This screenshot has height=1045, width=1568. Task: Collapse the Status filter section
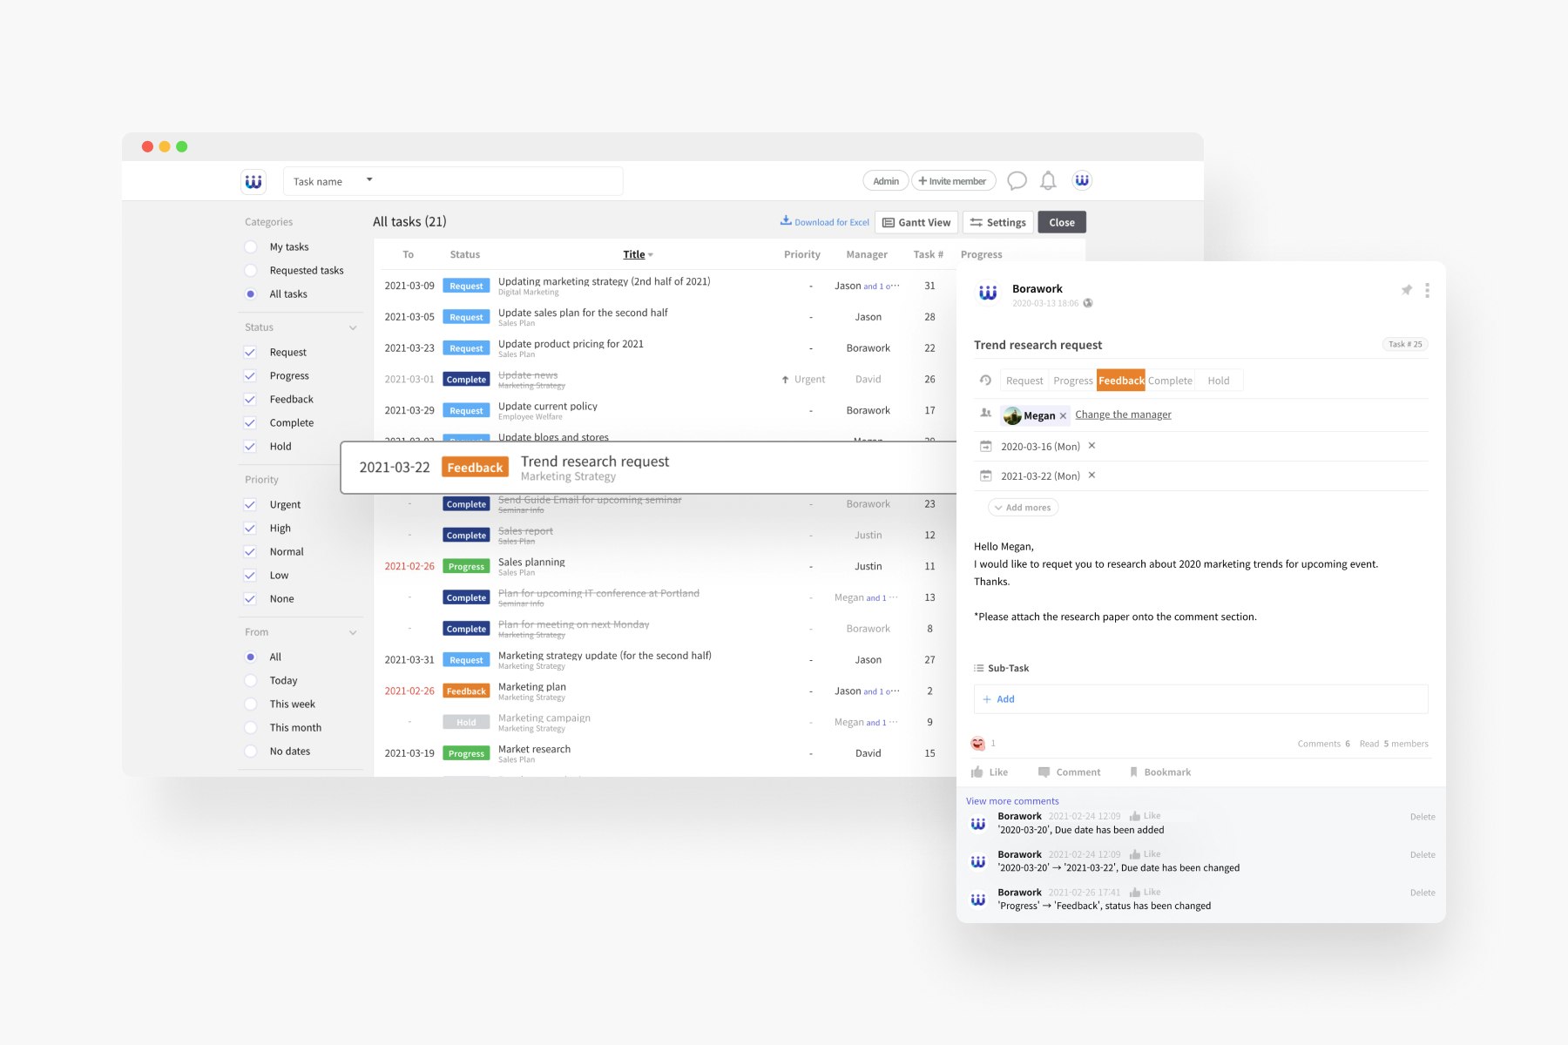tap(353, 328)
